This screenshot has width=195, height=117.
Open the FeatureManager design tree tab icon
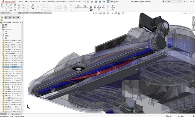pyautogui.click(x=2, y=17)
